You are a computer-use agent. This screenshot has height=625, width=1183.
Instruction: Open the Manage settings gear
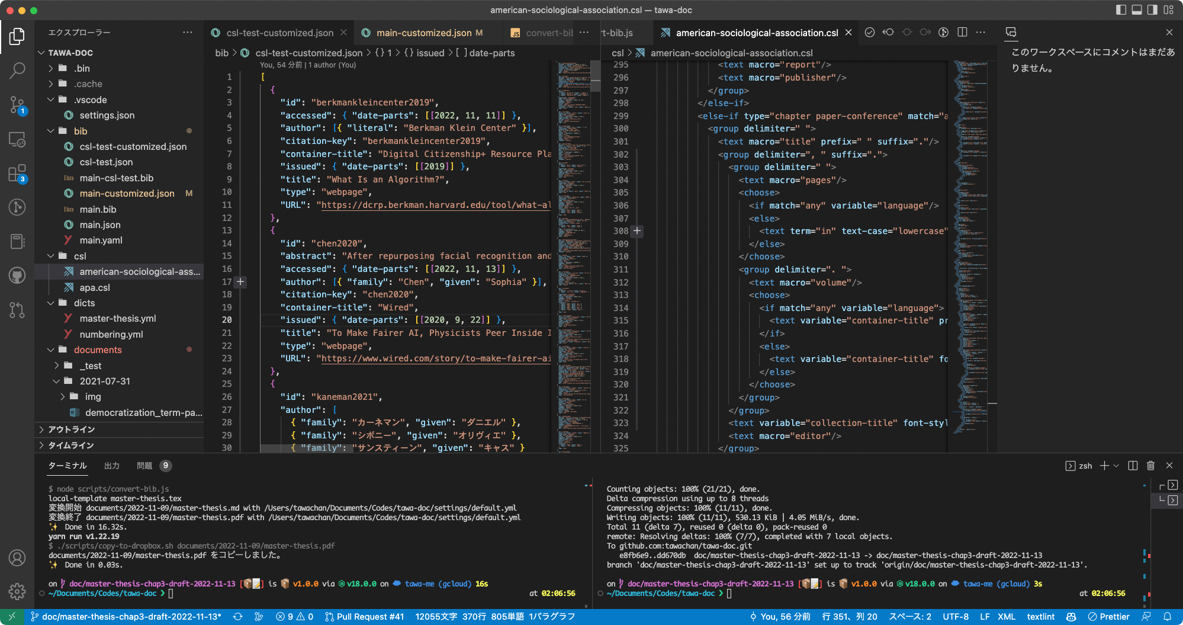pyautogui.click(x=17, y=591)
